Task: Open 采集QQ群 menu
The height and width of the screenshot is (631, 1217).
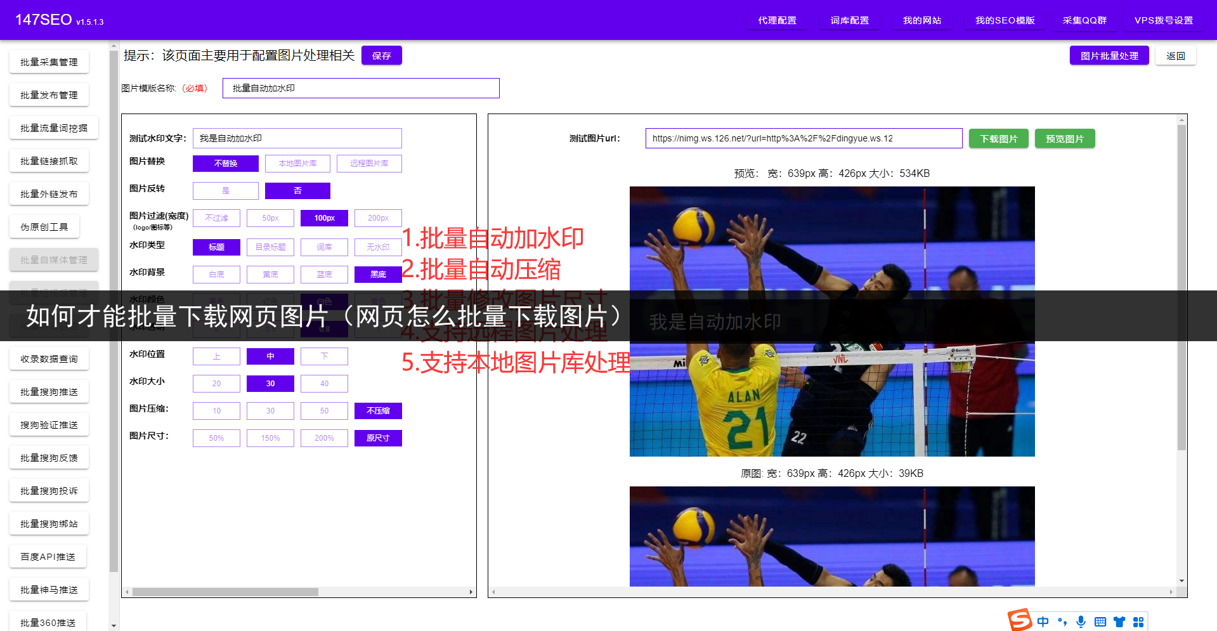Action: [x=1084, y=20]
